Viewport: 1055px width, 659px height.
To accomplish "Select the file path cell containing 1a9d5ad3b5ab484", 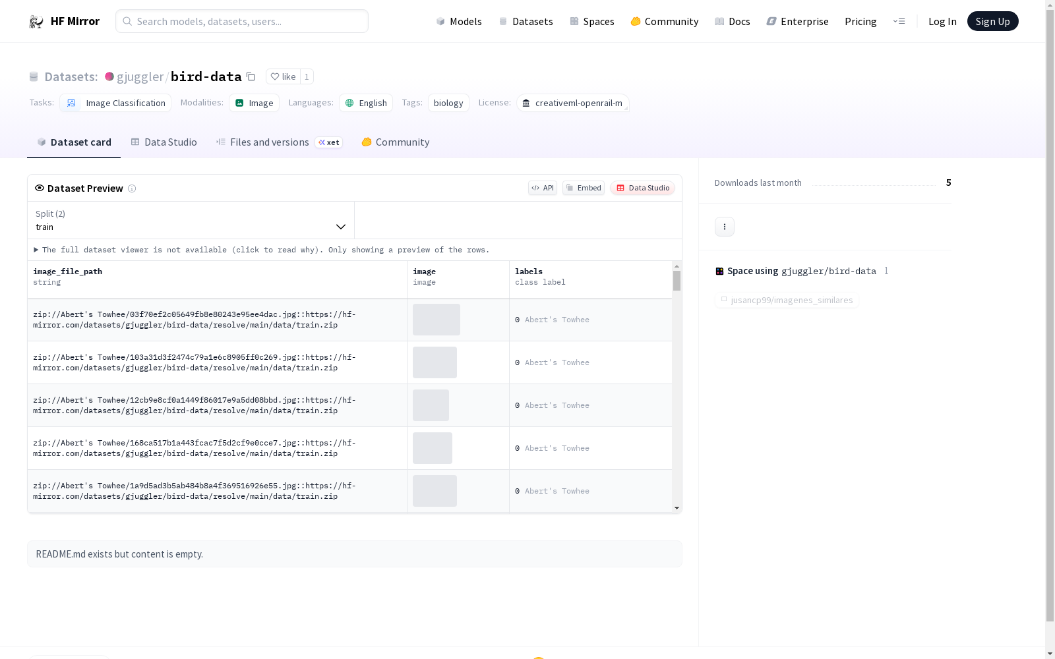I will pos(218,491).
